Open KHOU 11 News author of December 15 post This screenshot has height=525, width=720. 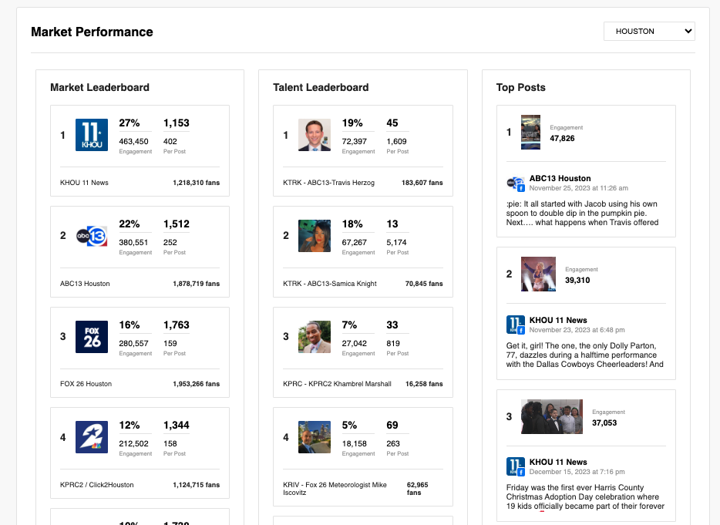pos(558,462)
